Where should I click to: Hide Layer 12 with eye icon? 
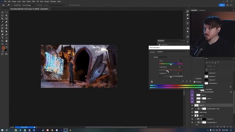click(192, 105)
